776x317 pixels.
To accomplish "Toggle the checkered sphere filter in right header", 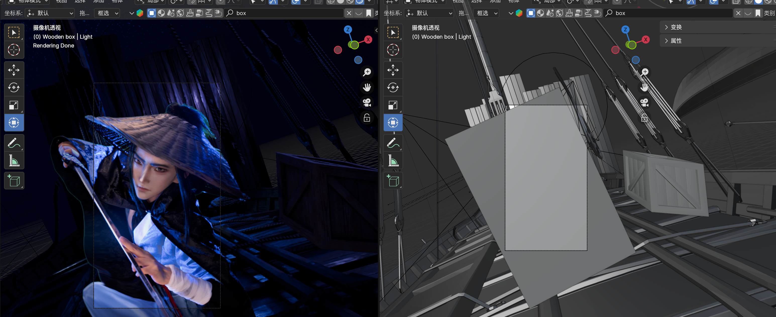I will click(x=540, y=13).
